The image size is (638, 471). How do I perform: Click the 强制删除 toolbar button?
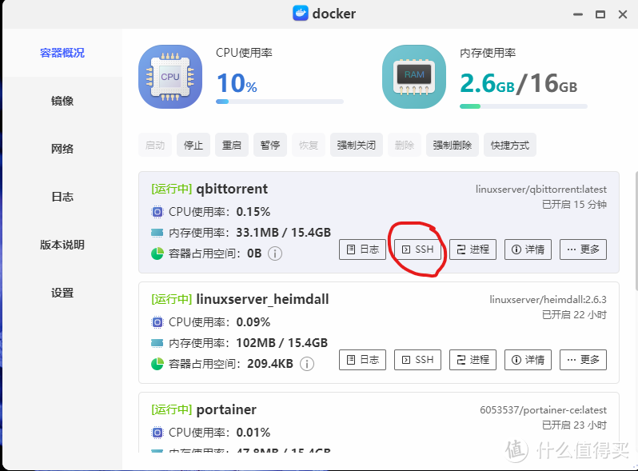[x=453, y=145]
